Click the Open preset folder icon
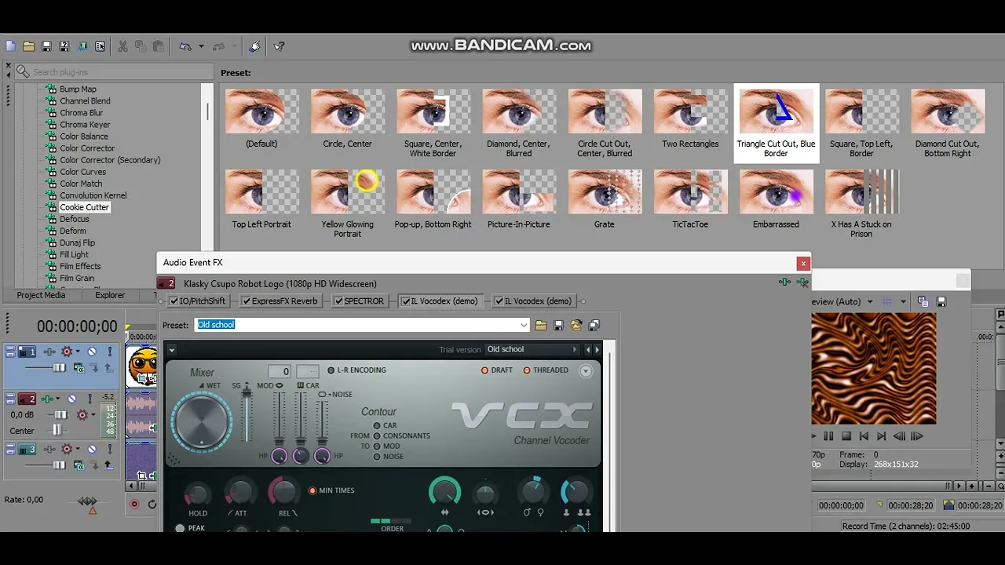Image resolution: width=1005 pixels, height=565 pixels. tap(541, 325)
